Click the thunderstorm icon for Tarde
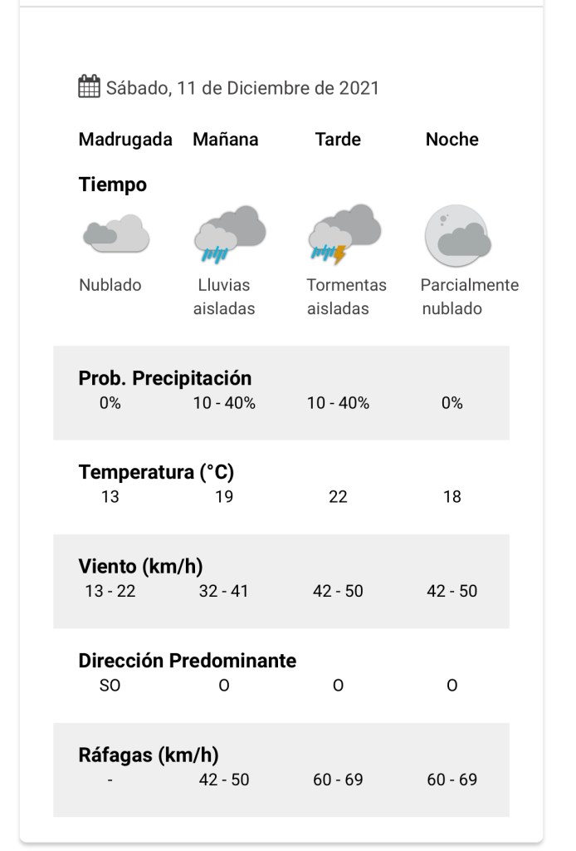The width and height of the screenshot is (576, 851). click(344, 234)
